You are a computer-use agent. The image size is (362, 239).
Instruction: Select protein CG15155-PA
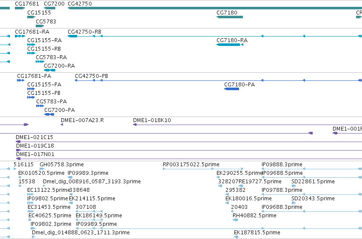[31, 89]
